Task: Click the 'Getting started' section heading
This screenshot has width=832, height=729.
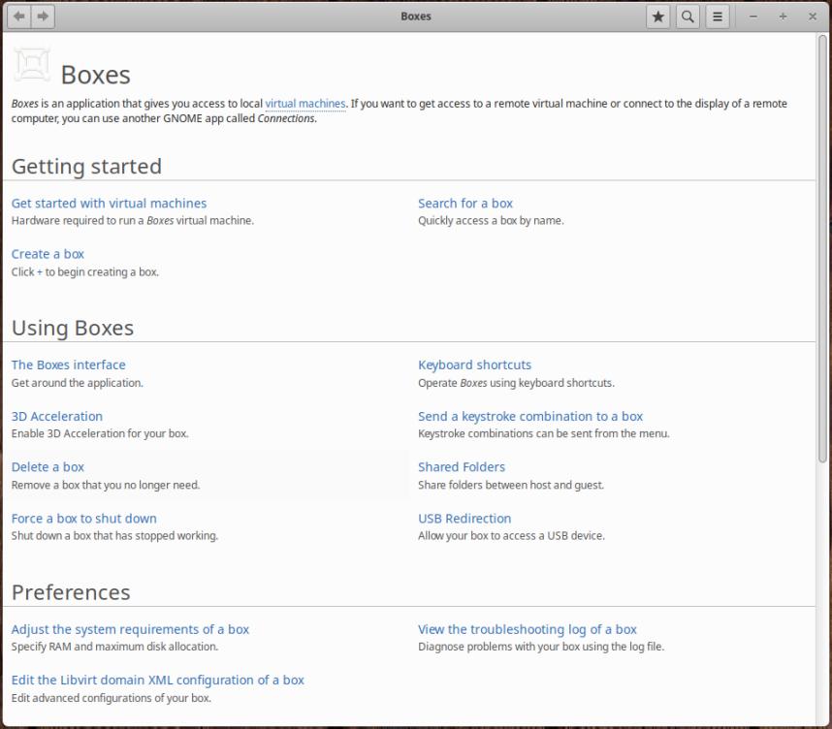Action: tap(86, 167)
